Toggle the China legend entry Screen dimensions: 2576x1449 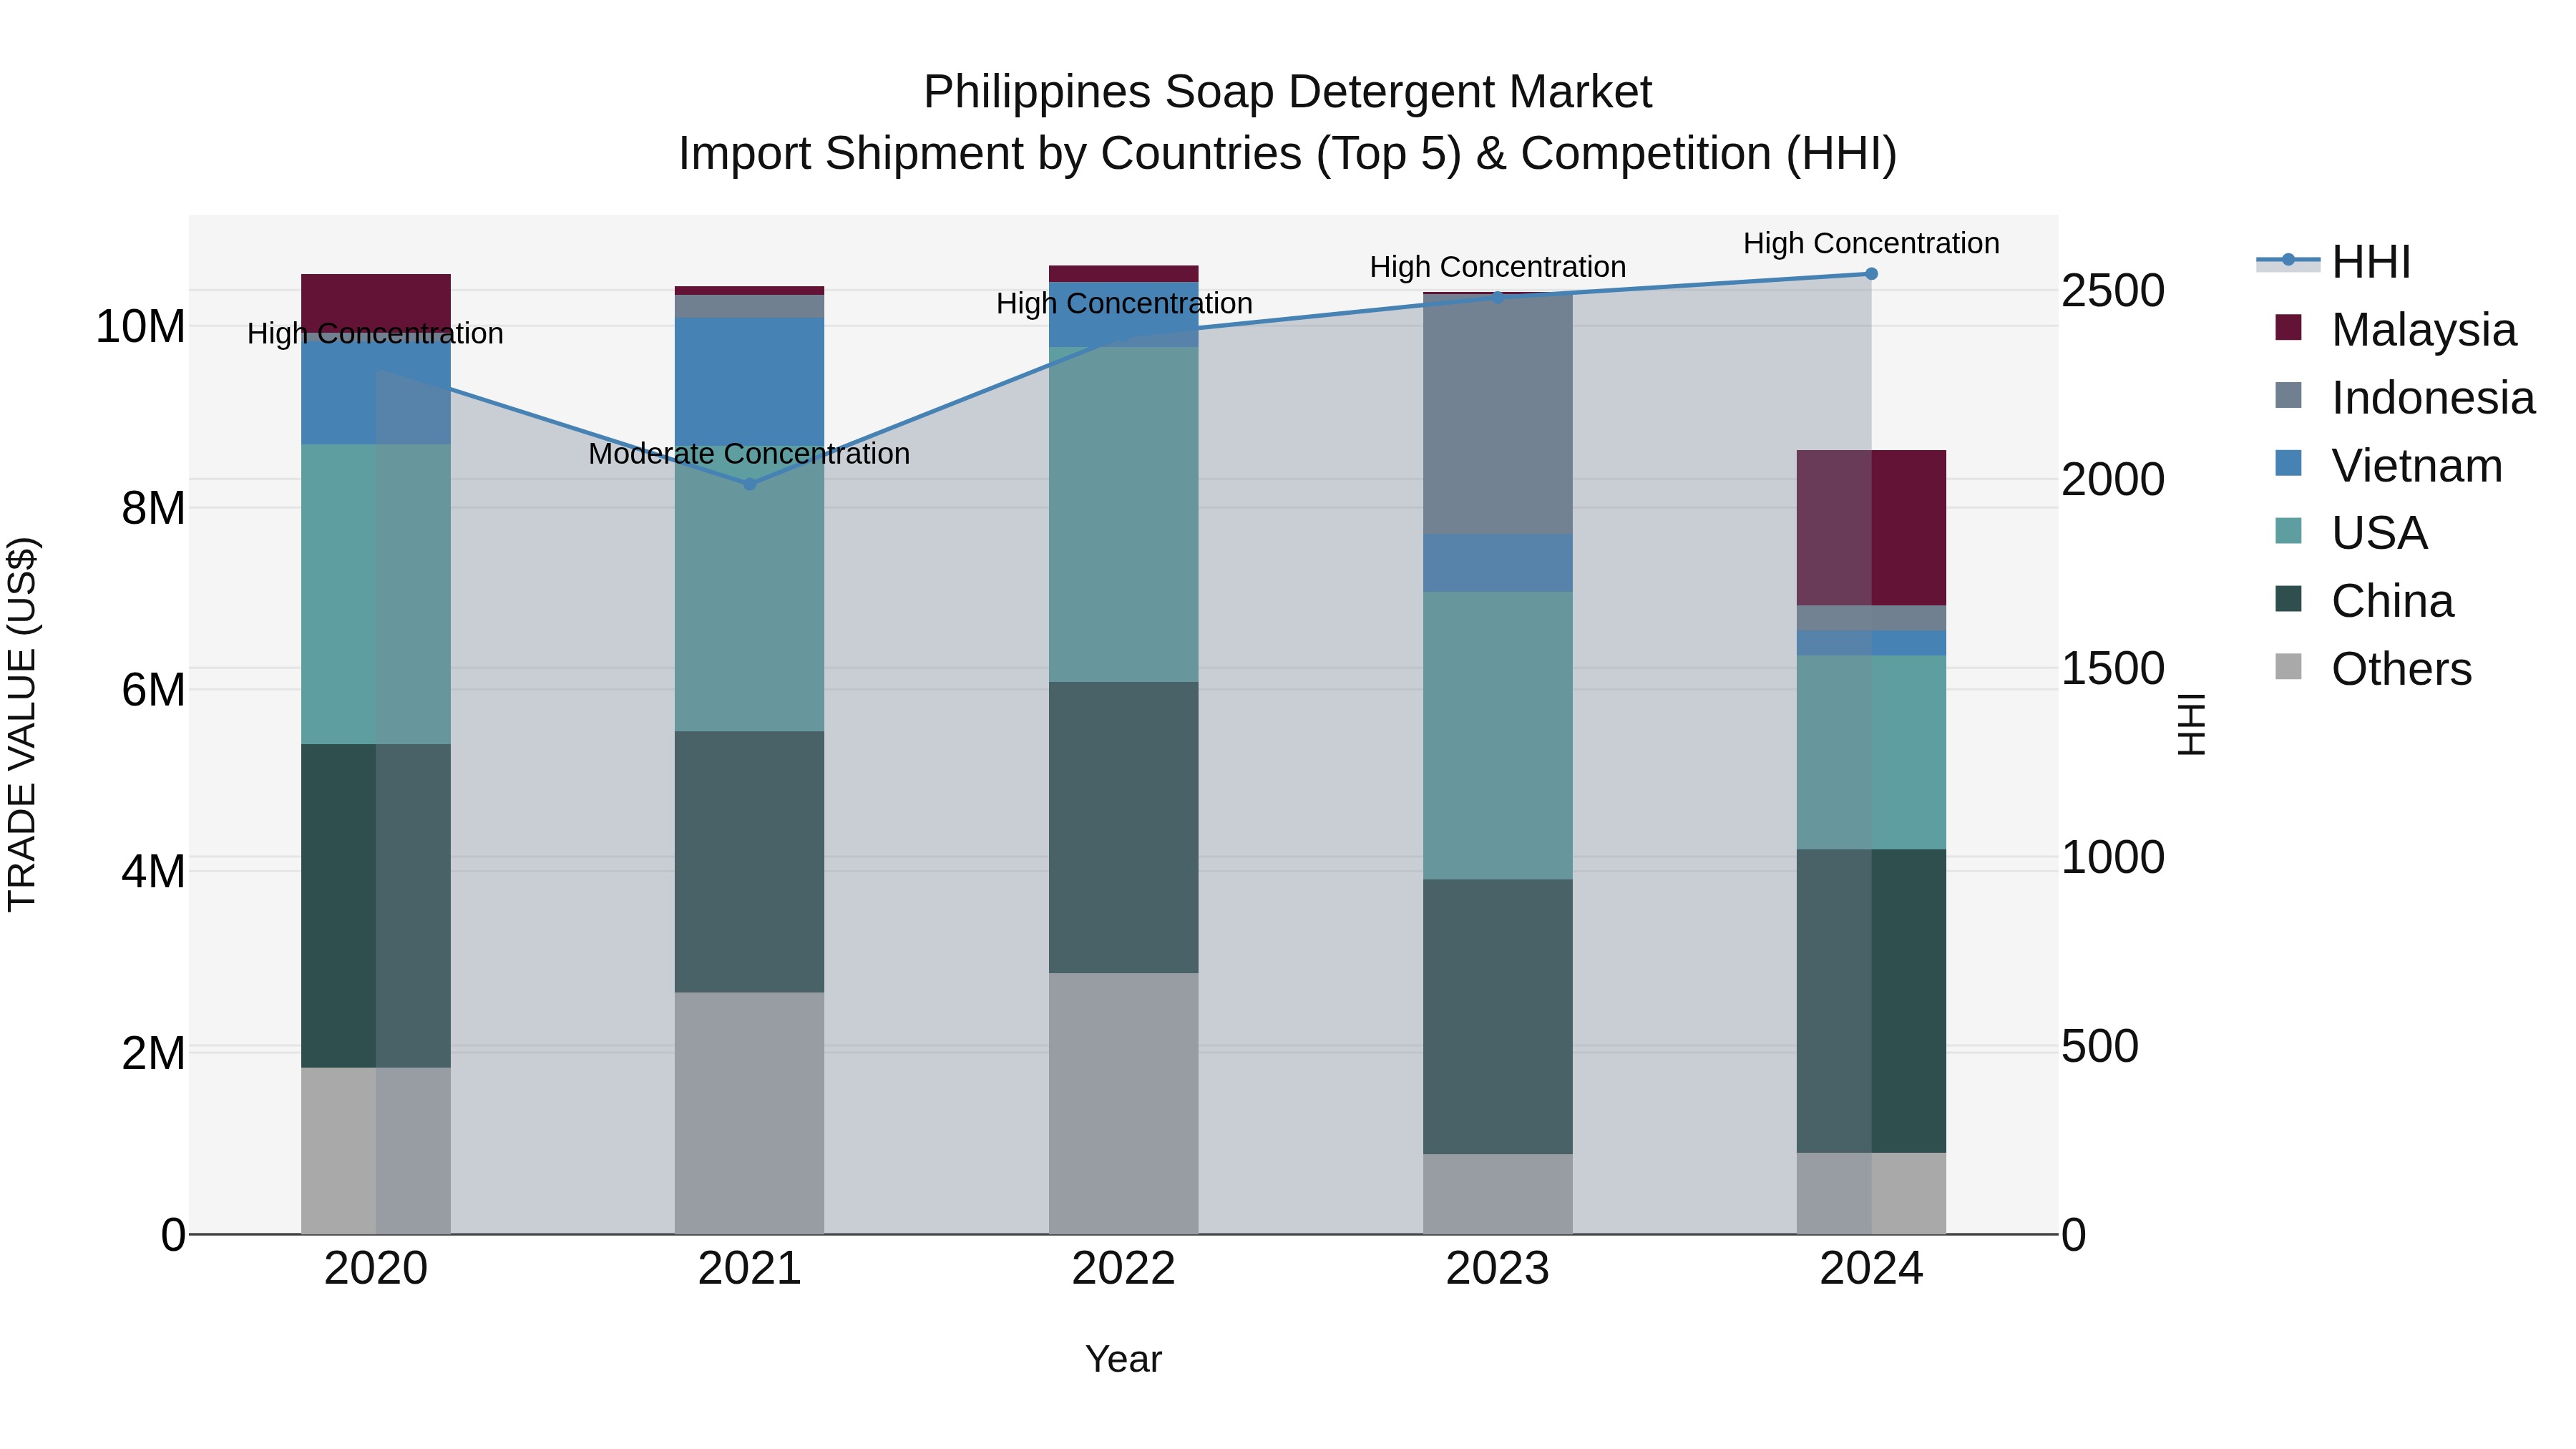click(2364, 600)
